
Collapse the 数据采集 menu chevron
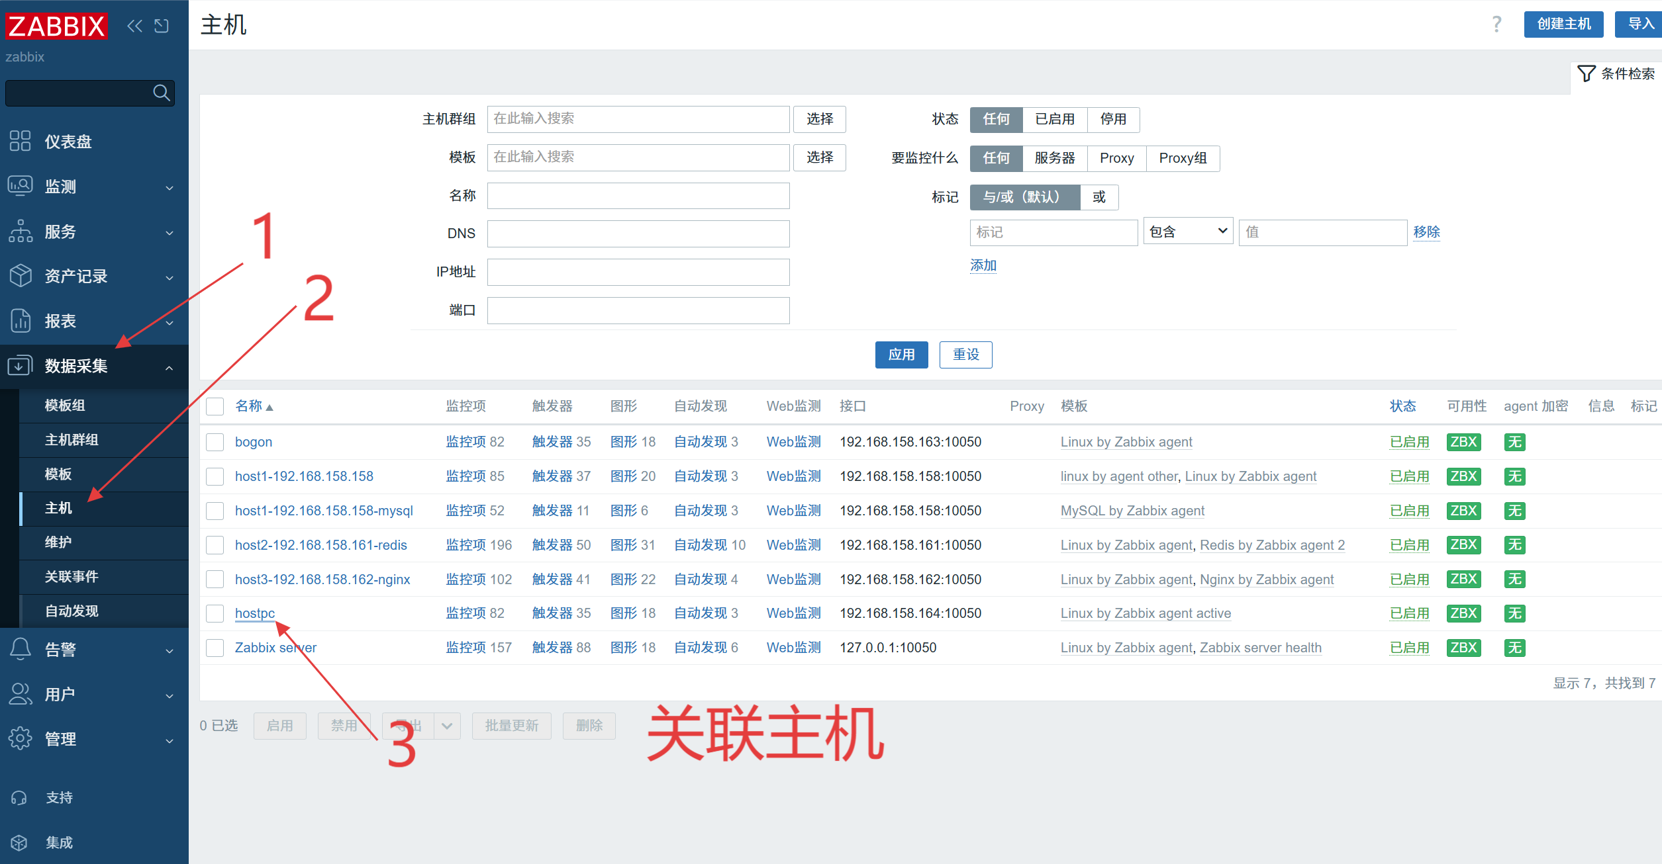(170, 367)
